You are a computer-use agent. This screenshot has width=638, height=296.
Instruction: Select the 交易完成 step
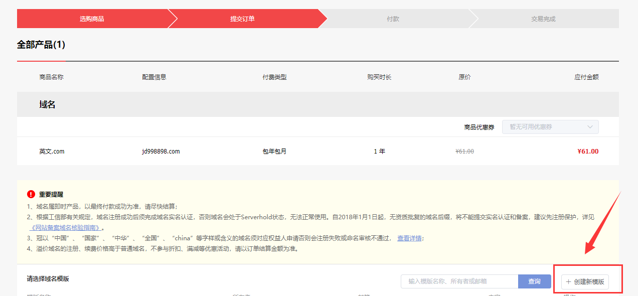tap(543, 19)
